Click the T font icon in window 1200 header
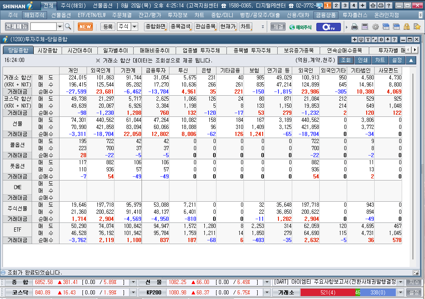The image size is (425, 299). [x=368, y=40]
